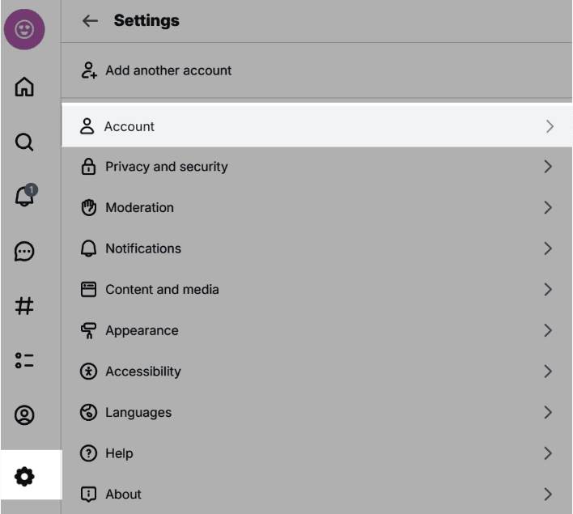Go to Profile via sidebar person icon
The height and width of the screenshot is (514, 573).
coord(24,415)
